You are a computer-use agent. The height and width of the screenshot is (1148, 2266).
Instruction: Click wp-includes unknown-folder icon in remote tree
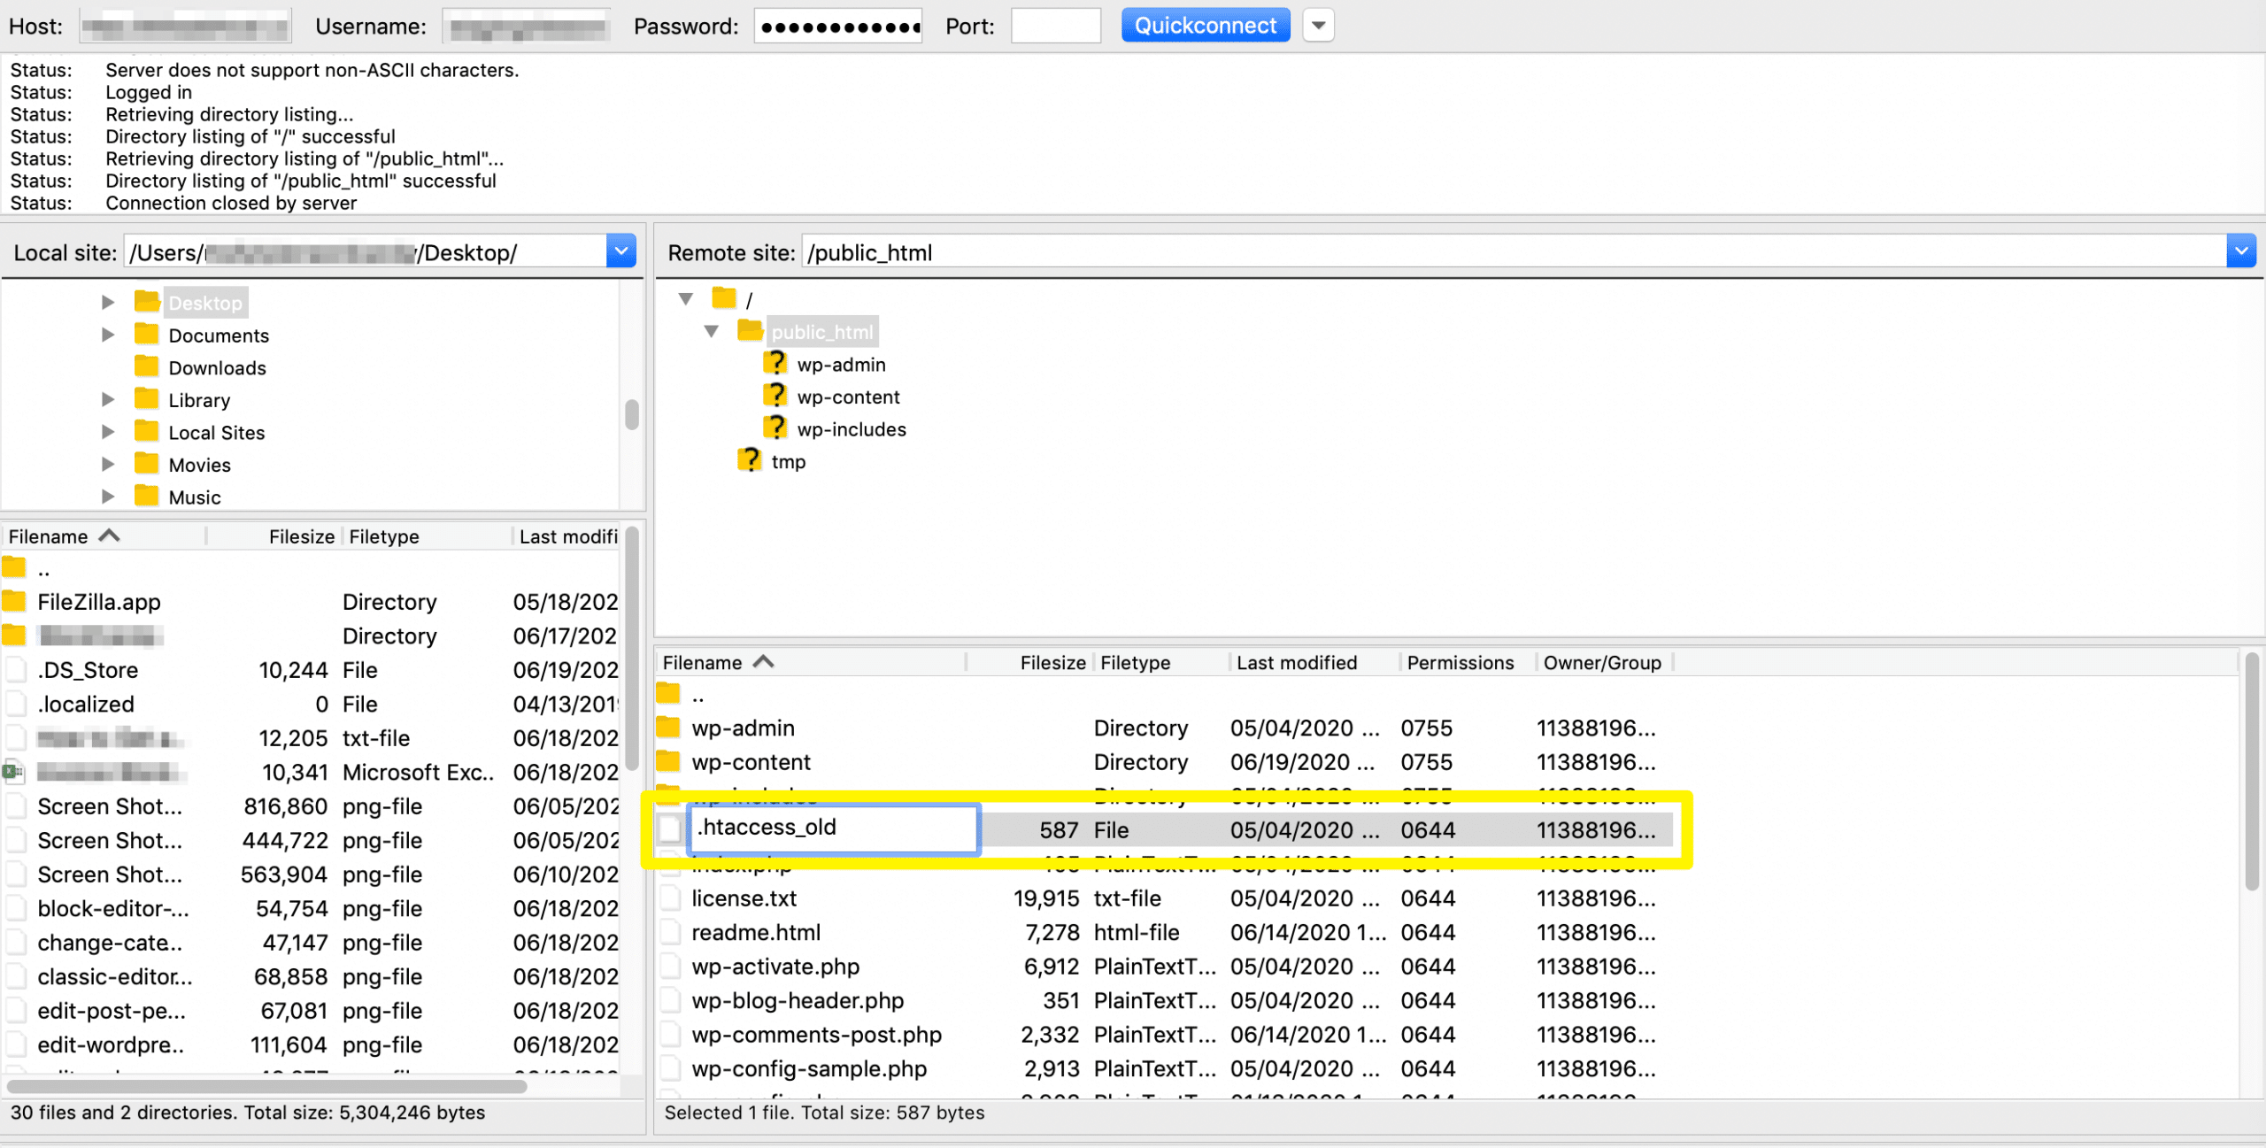775,428
